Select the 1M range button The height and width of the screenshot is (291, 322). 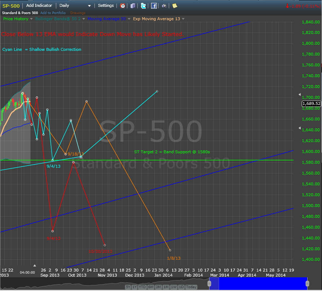click(166, 287)
